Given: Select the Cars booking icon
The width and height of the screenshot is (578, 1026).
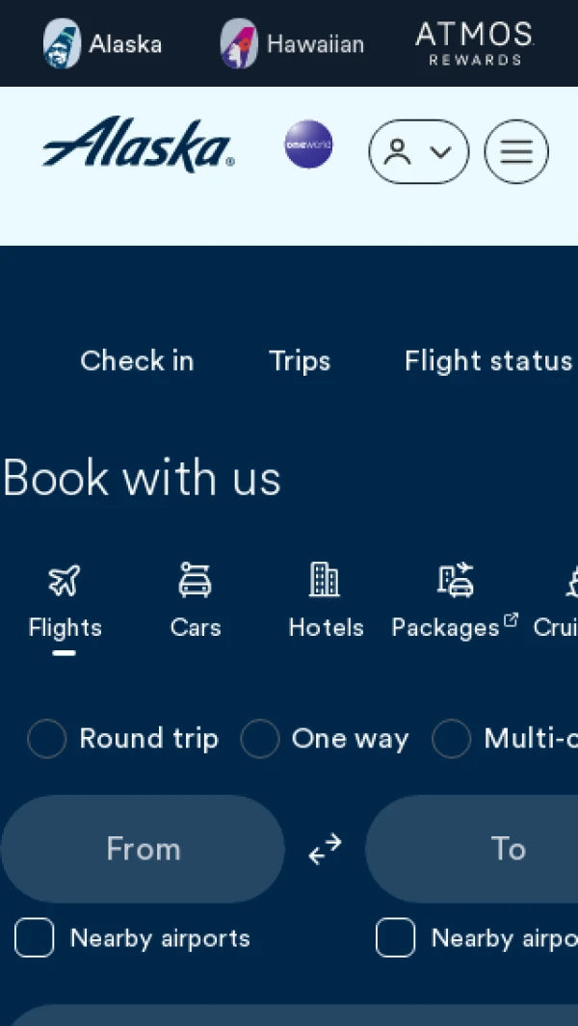Looking at the screenshot, I should click(195, 581).
